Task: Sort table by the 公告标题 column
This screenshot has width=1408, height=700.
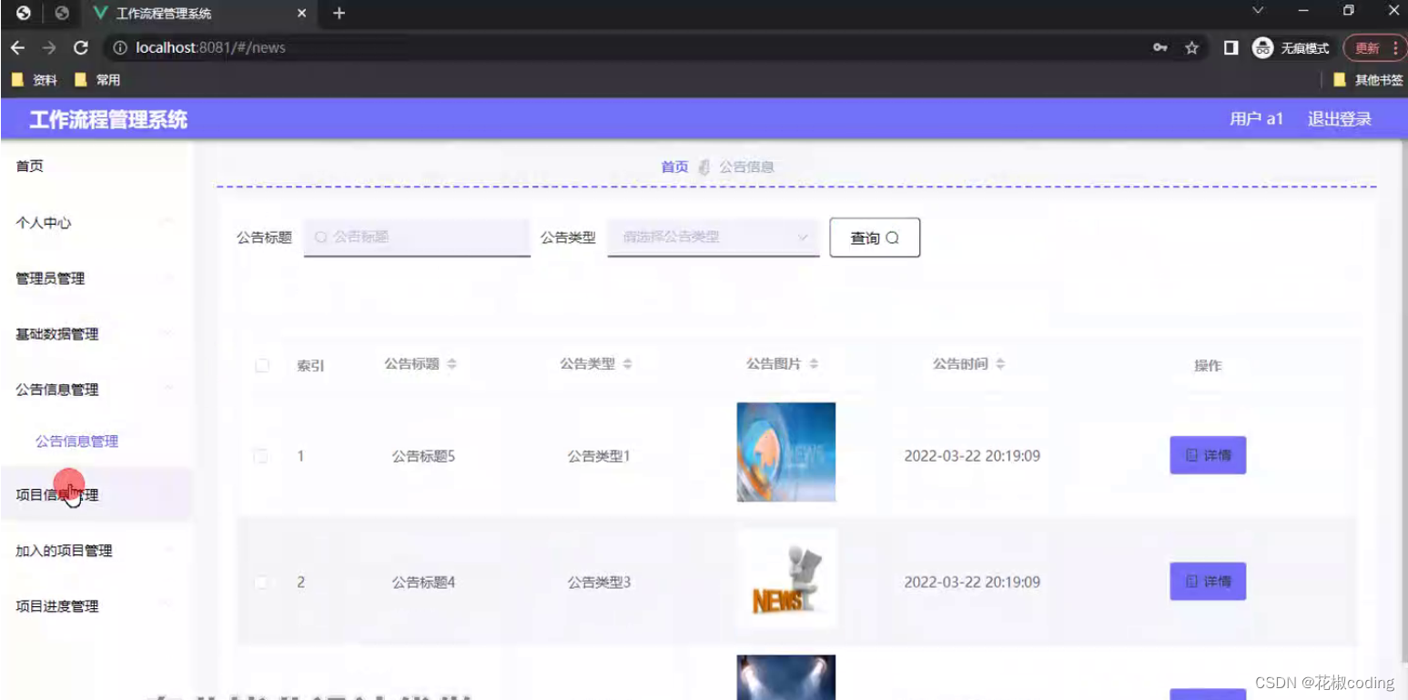Action: coord(453,363)
